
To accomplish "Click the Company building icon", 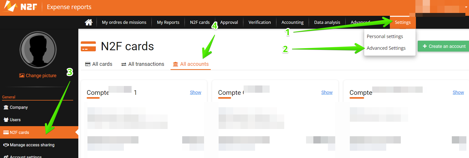I will [6, 107].
